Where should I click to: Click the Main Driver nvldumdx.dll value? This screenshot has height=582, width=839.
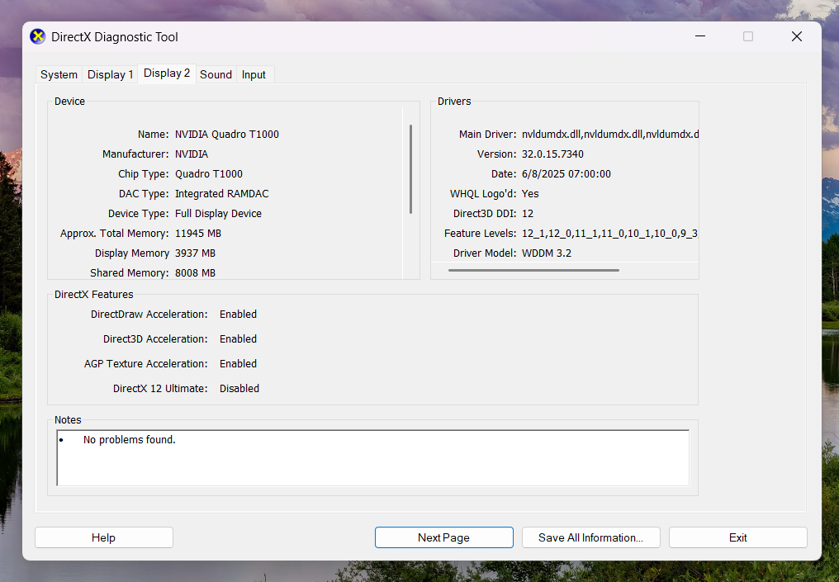(x=610, y=135)
